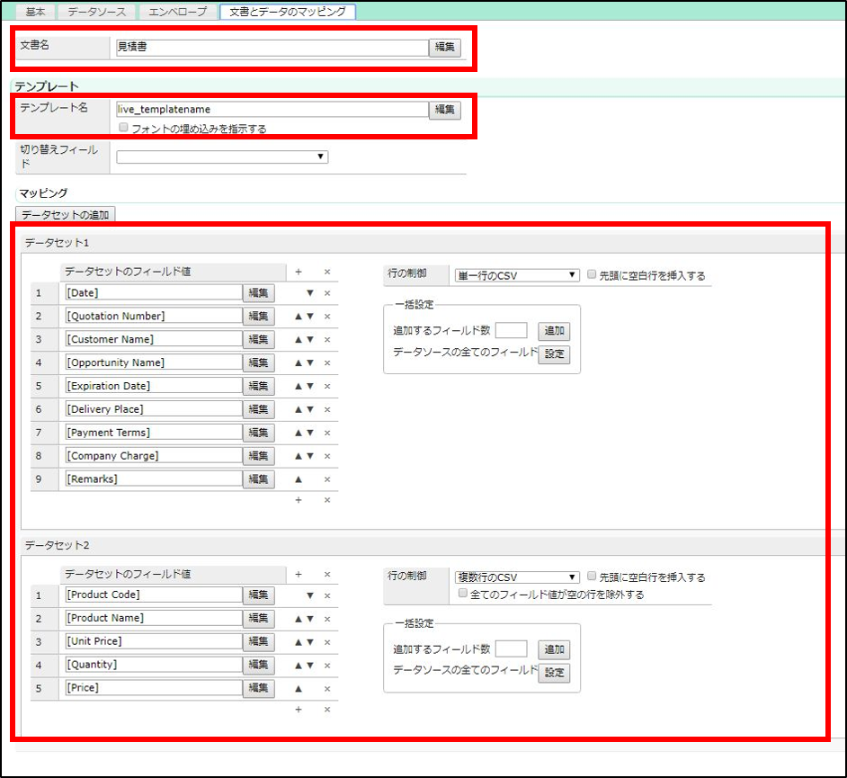Enable the フォントの埋め込みを指示する checkbox

(x=123, y=128)
